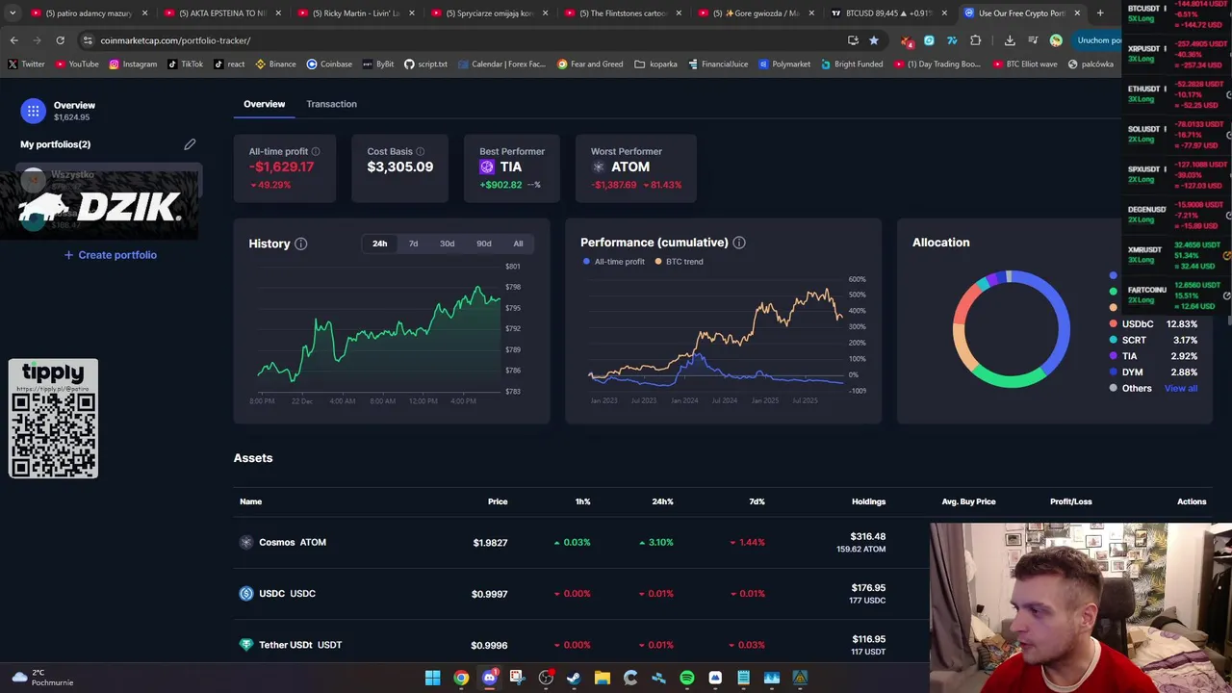Screen dimensions: 1232x693
Task: Select the 30d history range
Action: 448,244
